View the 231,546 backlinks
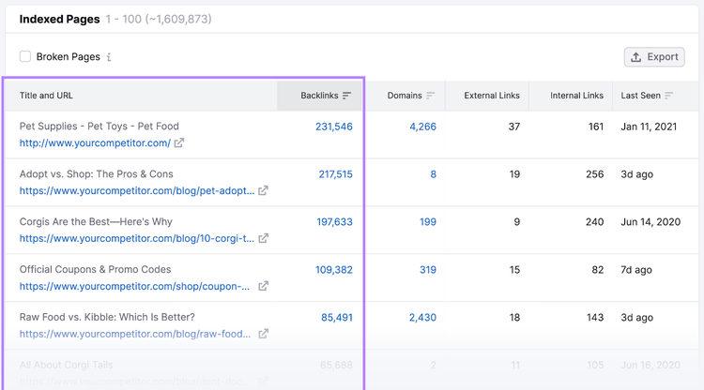This screenshot has height=390, width=704. click(x=333, y=127)
